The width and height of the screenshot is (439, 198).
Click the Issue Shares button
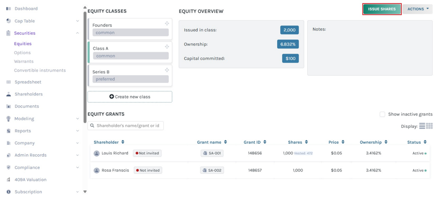382,9
